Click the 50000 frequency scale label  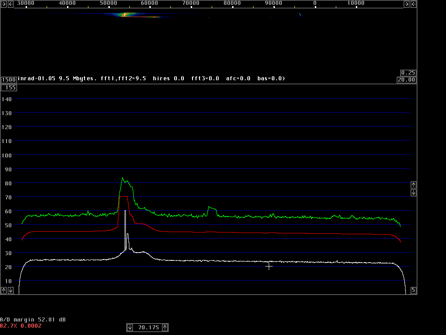coord(108,3)
